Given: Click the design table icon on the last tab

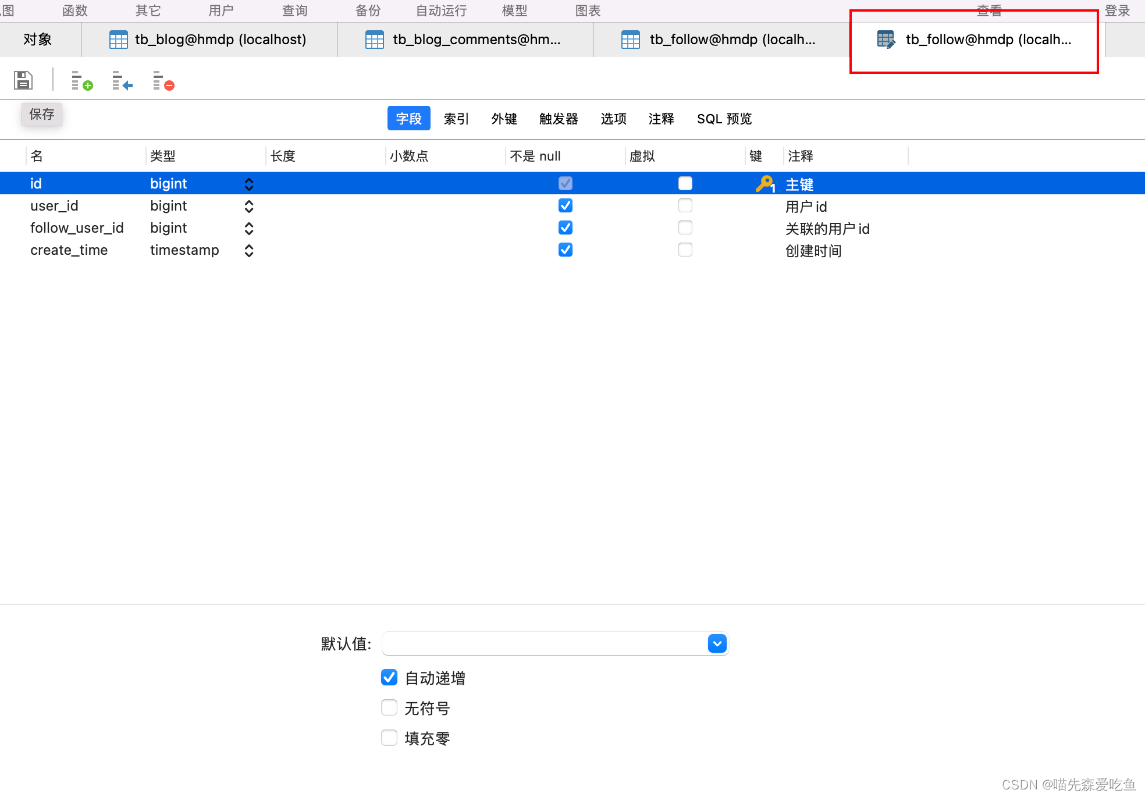Looking at the screenshot, I should click(x=886, y=40).
